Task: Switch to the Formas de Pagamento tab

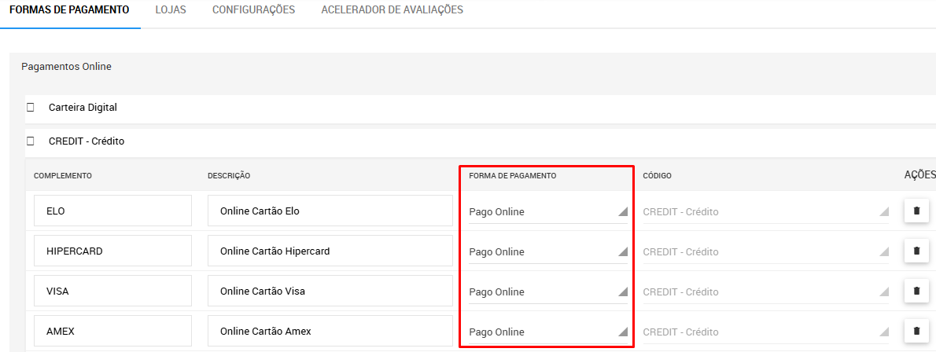Action: pos(70,10)
